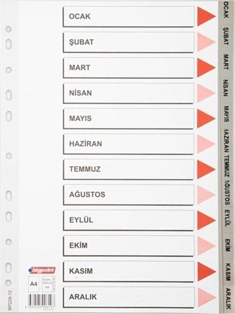Click the KASIM label field
Image resolution: width=235 pixels, height=314 pixels.
[128, 271]
